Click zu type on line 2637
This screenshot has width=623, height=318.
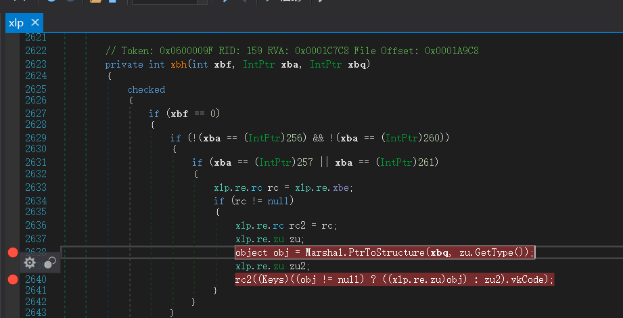[x=279, y=239]
